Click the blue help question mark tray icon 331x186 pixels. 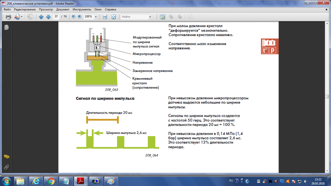236,181
